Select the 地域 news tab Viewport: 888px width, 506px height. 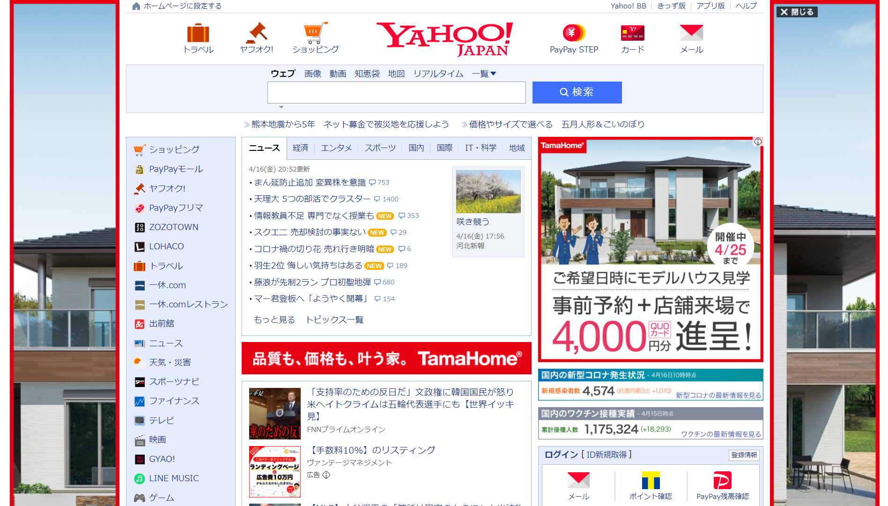(x=517, y=148)
